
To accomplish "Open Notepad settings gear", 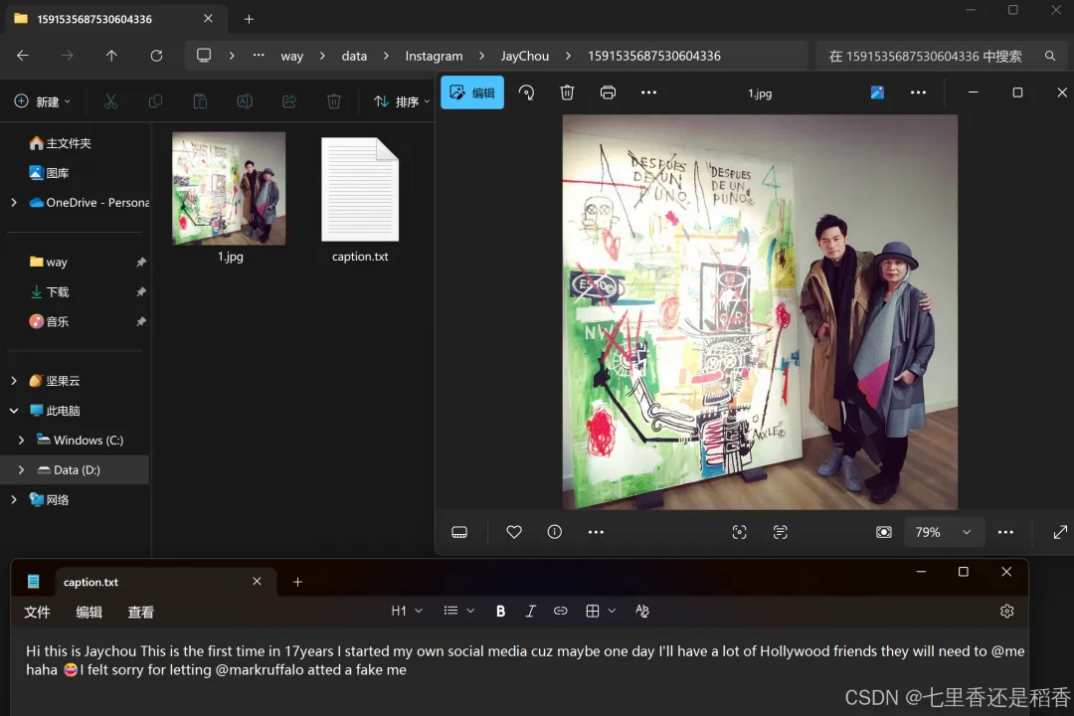I will [x=1006, y=612].
